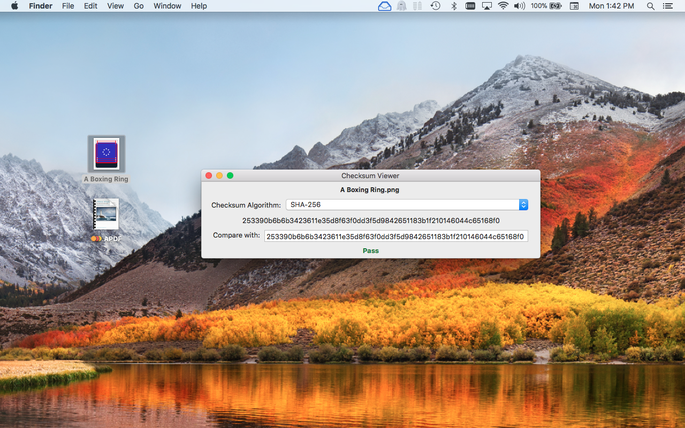Open the Go menu
685x428 pixels.
[x=139, y=6]
